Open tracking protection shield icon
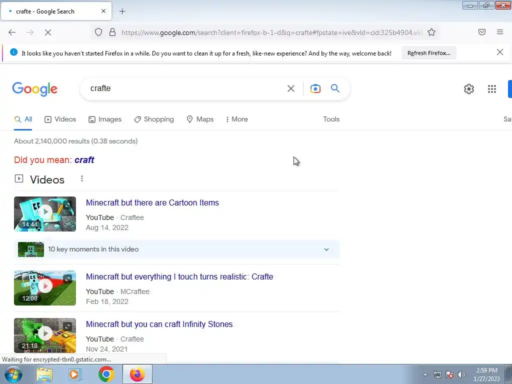512x384 pixels. tap(98, 32)
